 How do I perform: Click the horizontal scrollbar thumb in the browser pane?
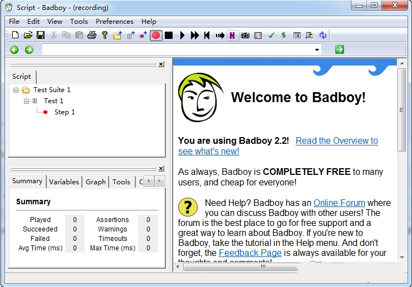[241, 267]
